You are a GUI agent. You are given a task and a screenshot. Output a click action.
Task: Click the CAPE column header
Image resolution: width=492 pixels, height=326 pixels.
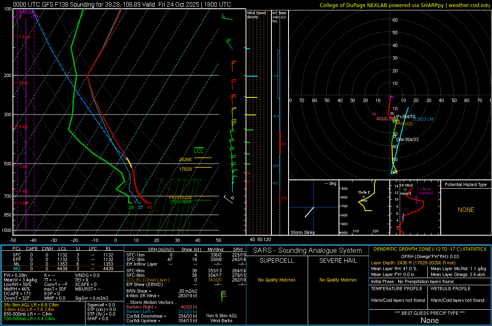(x=32, y=249)
